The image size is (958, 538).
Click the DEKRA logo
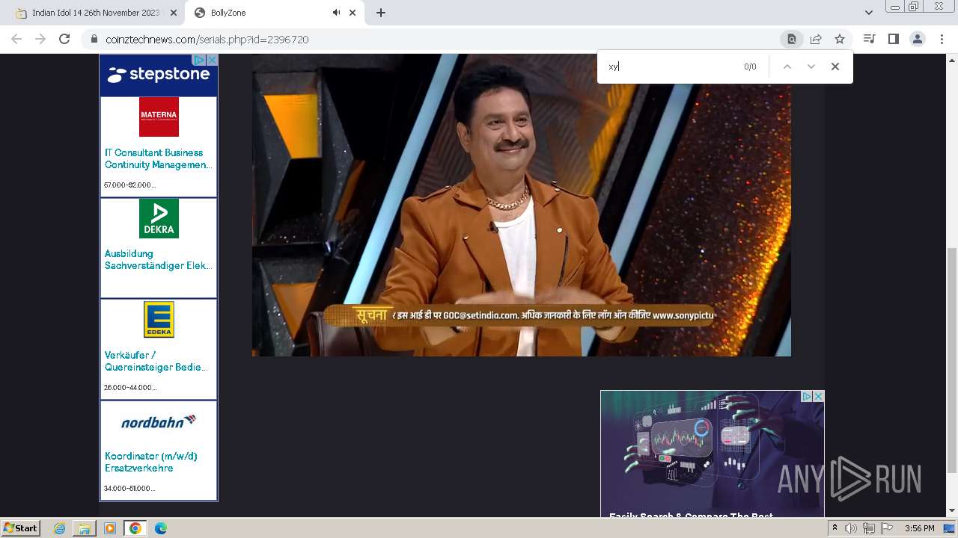159,218
